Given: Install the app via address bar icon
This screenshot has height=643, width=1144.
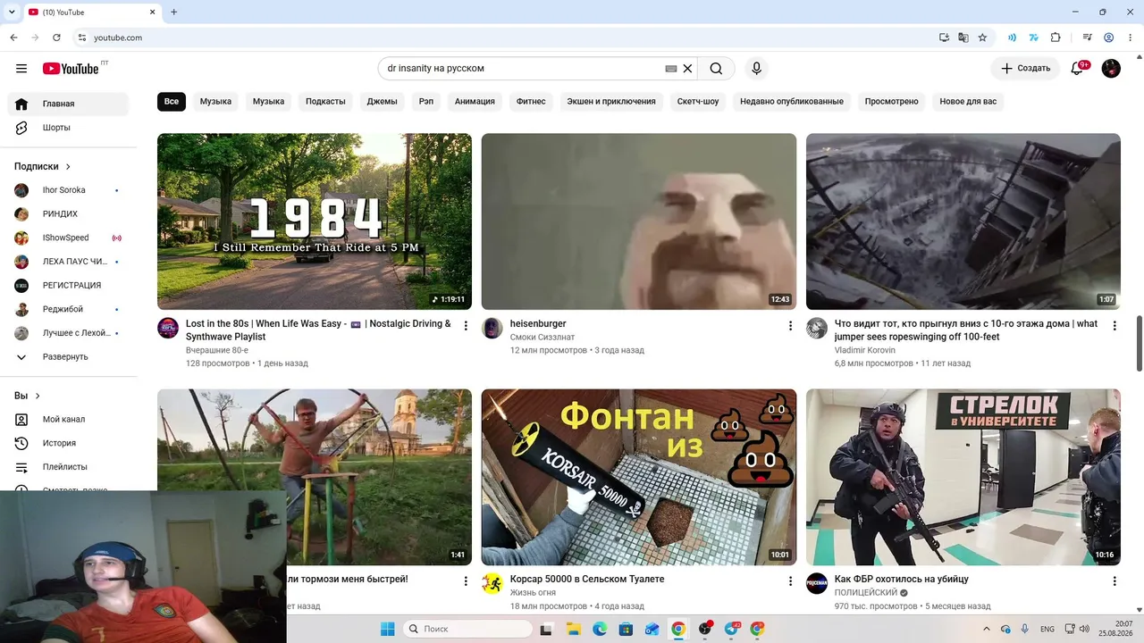Looking at the screenshot, I should coord(945,38).
